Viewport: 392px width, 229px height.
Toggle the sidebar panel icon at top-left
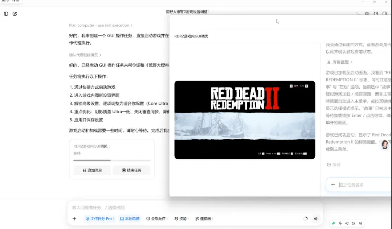coord(6,14)
